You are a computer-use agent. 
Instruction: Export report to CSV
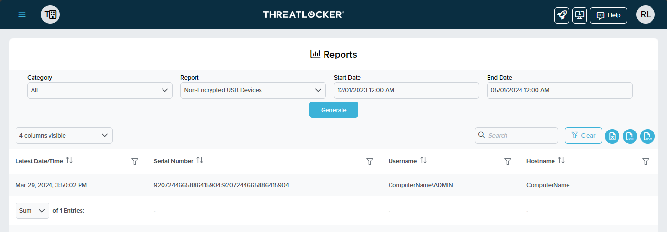(x=648, y=136)
